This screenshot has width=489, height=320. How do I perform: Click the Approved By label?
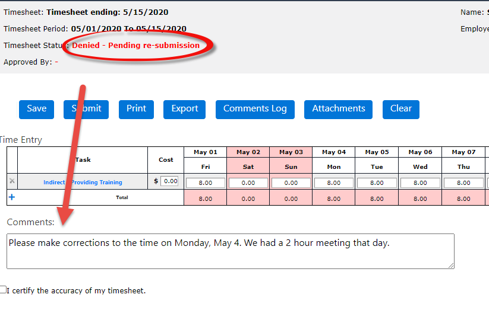pos(28,62)
